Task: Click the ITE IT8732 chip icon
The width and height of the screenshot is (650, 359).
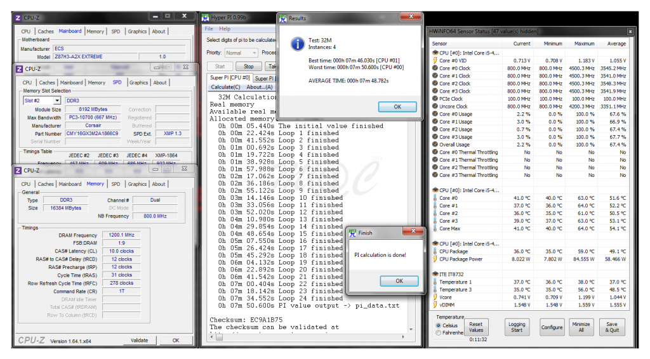Action: tap(434, 274)
